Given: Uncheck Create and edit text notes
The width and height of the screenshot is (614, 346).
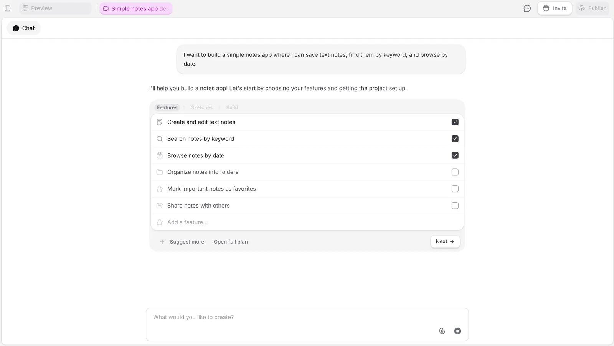Looking at the screenshot, I should [x=455, y=122].
